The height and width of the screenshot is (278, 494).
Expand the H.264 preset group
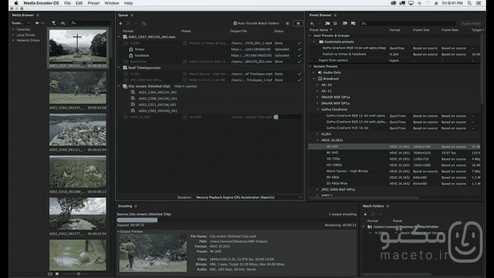(x=317, y=134)
